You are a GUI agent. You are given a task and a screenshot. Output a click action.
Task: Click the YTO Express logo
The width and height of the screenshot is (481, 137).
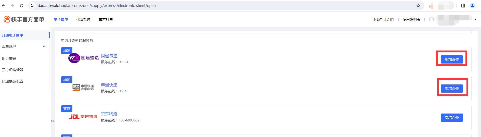(83, 58)
